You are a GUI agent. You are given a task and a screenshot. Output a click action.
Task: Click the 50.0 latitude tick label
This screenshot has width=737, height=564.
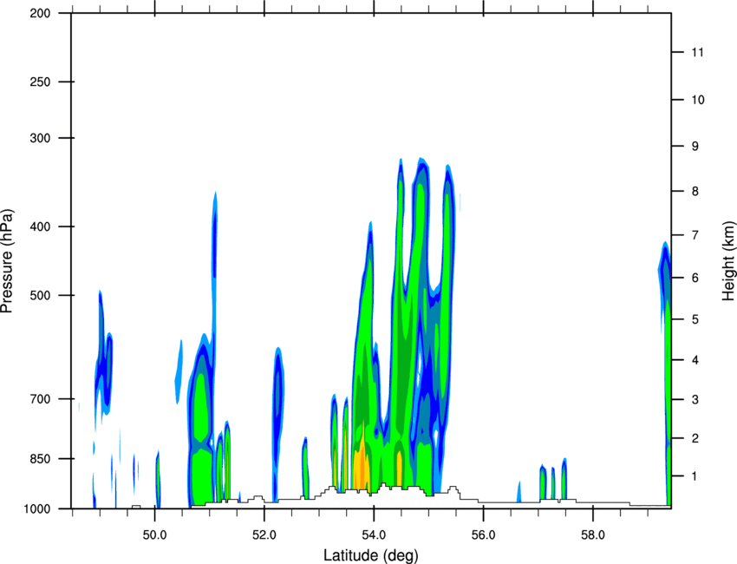pos(154,535)
